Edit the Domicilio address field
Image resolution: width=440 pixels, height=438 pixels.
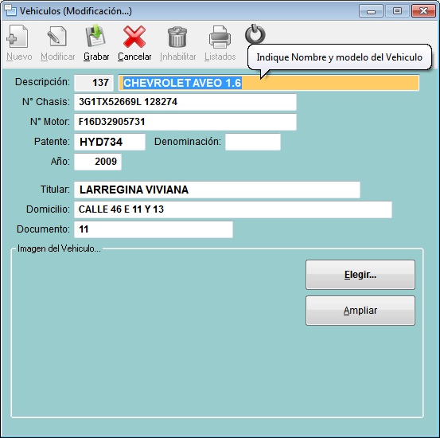[x=233, y=209]
